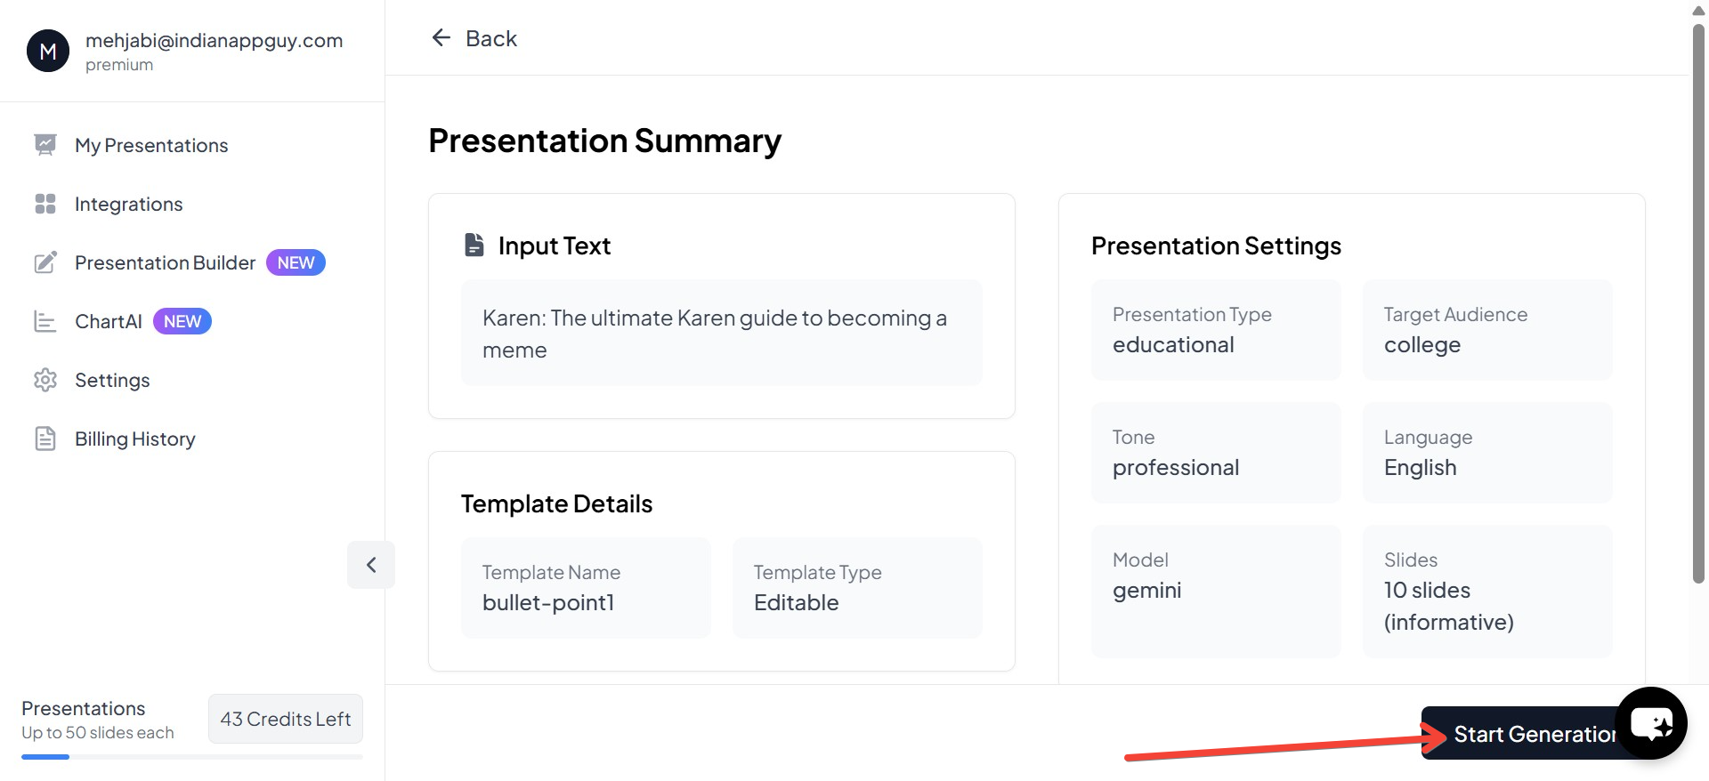Open My Presentations menu item
The height and width of the screenshot is (781, 1709).
pyautogui.click(x=151, y=145)
